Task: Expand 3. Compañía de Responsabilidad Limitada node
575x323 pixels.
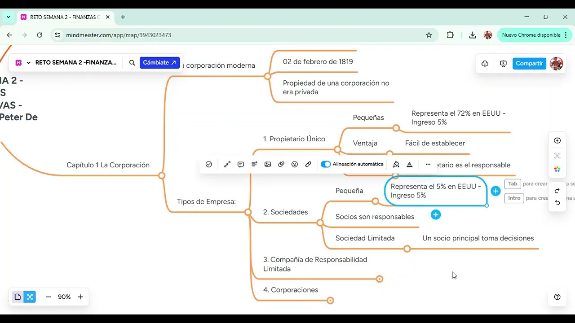Action: [380, 279]
